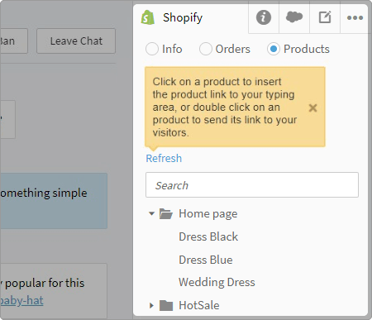Click the Refresh link

(164, 159)
